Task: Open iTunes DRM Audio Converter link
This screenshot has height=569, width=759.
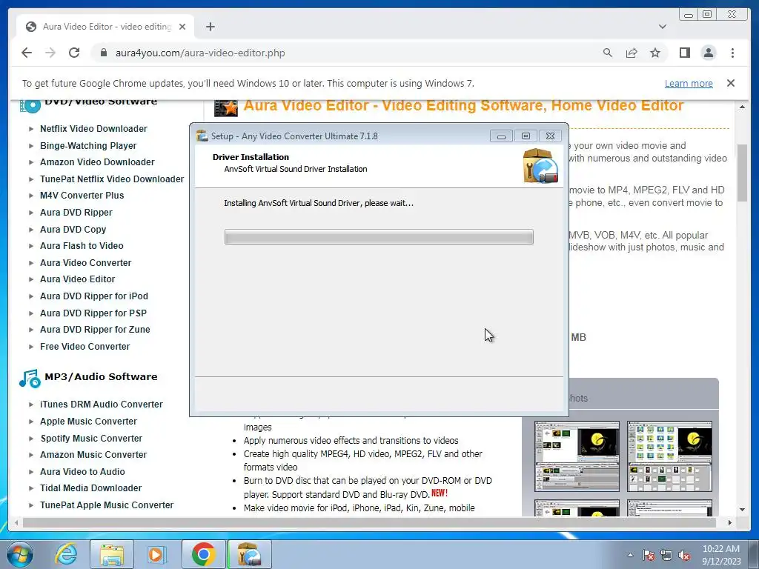Action: click(x=101, y=404)
